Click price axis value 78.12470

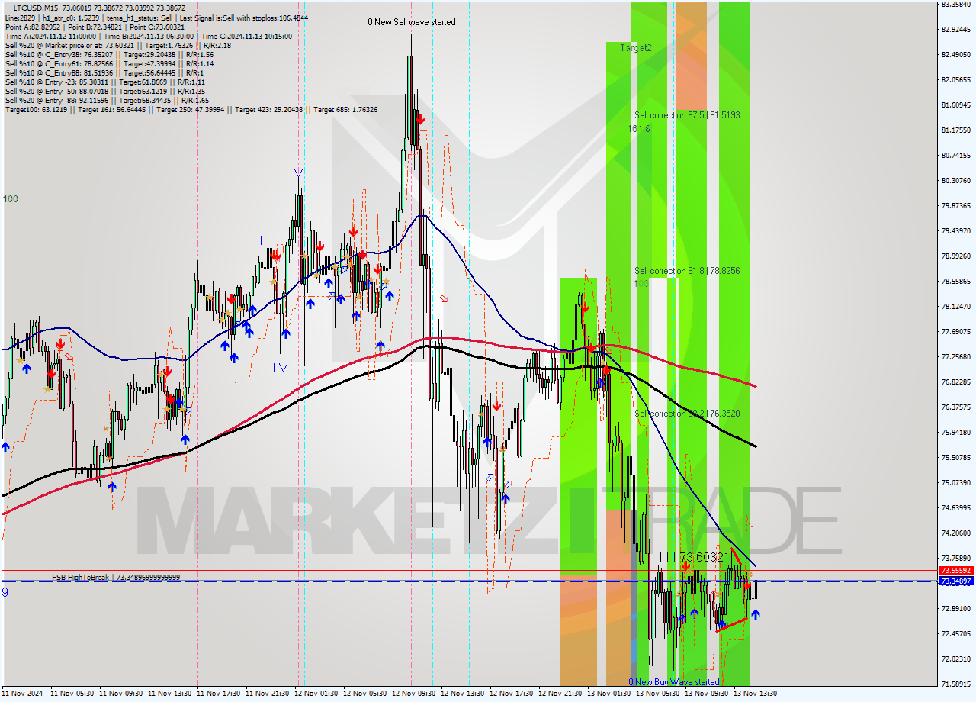click(x=956, y=307)
